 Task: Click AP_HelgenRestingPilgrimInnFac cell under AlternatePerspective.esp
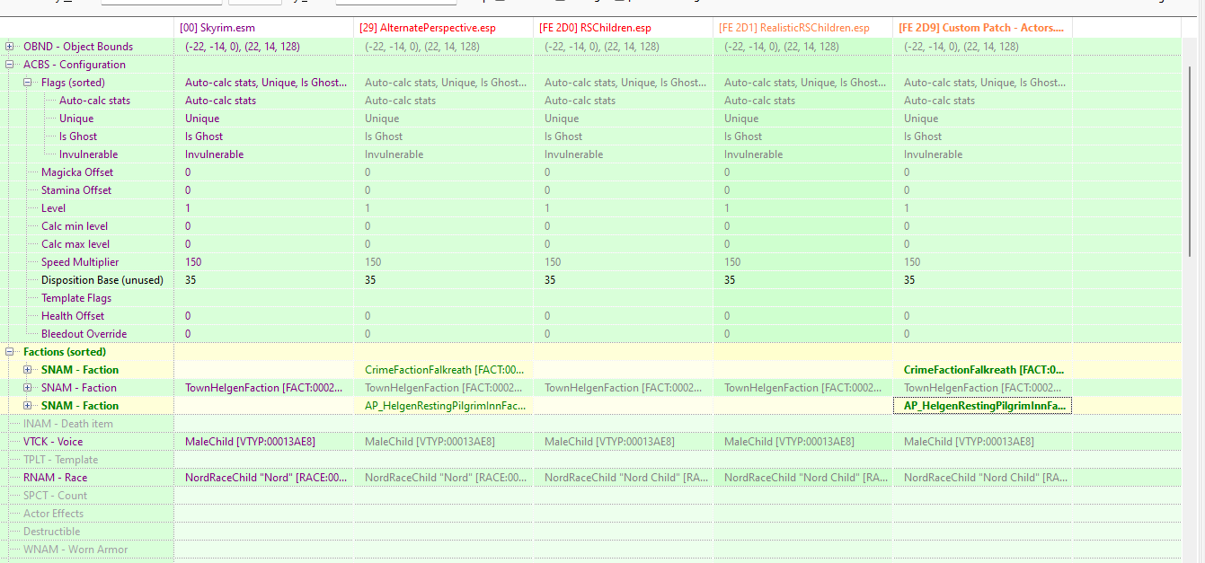pos(444,406)
